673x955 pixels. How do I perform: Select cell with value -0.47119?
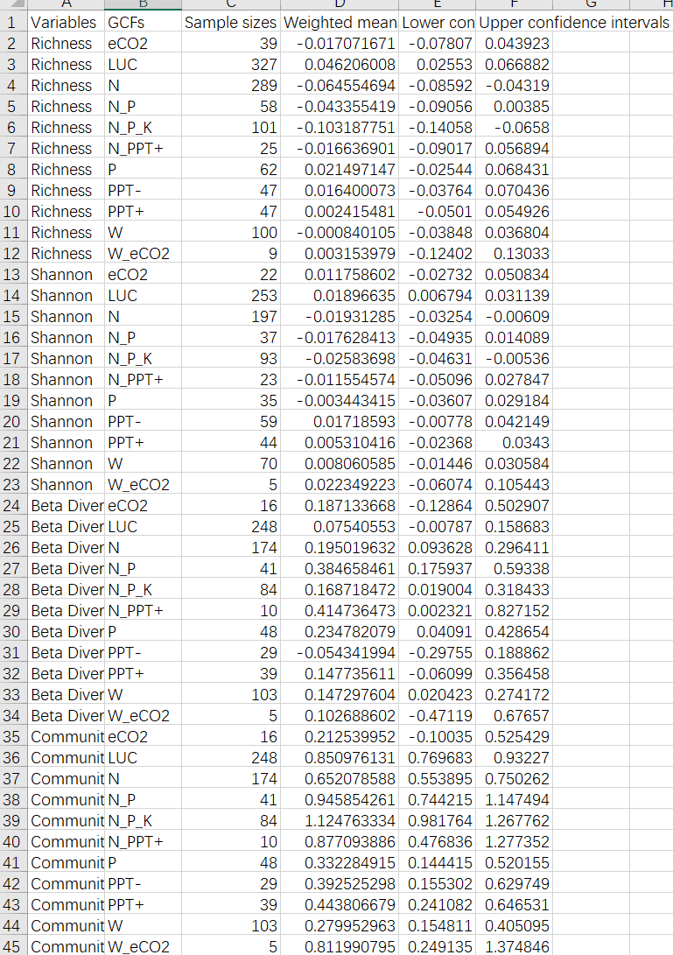pyautogui.click(x=438, y=716)
